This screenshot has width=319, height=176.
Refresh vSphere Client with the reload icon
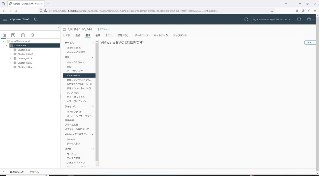coord(246,19)
